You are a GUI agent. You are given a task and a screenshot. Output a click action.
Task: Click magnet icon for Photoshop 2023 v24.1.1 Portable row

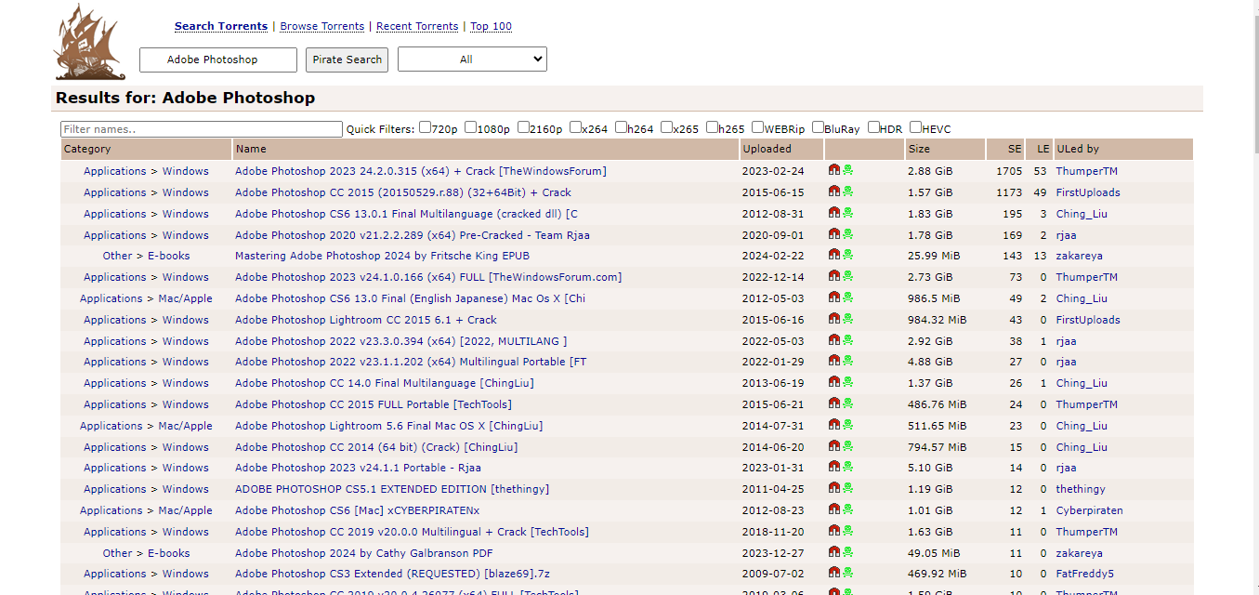click(834, 467)
